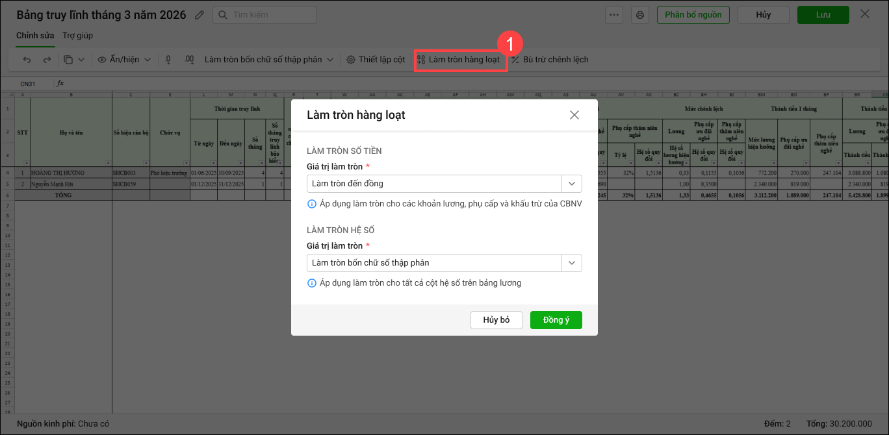Click the Hủy bỏ button

point(496,320)
